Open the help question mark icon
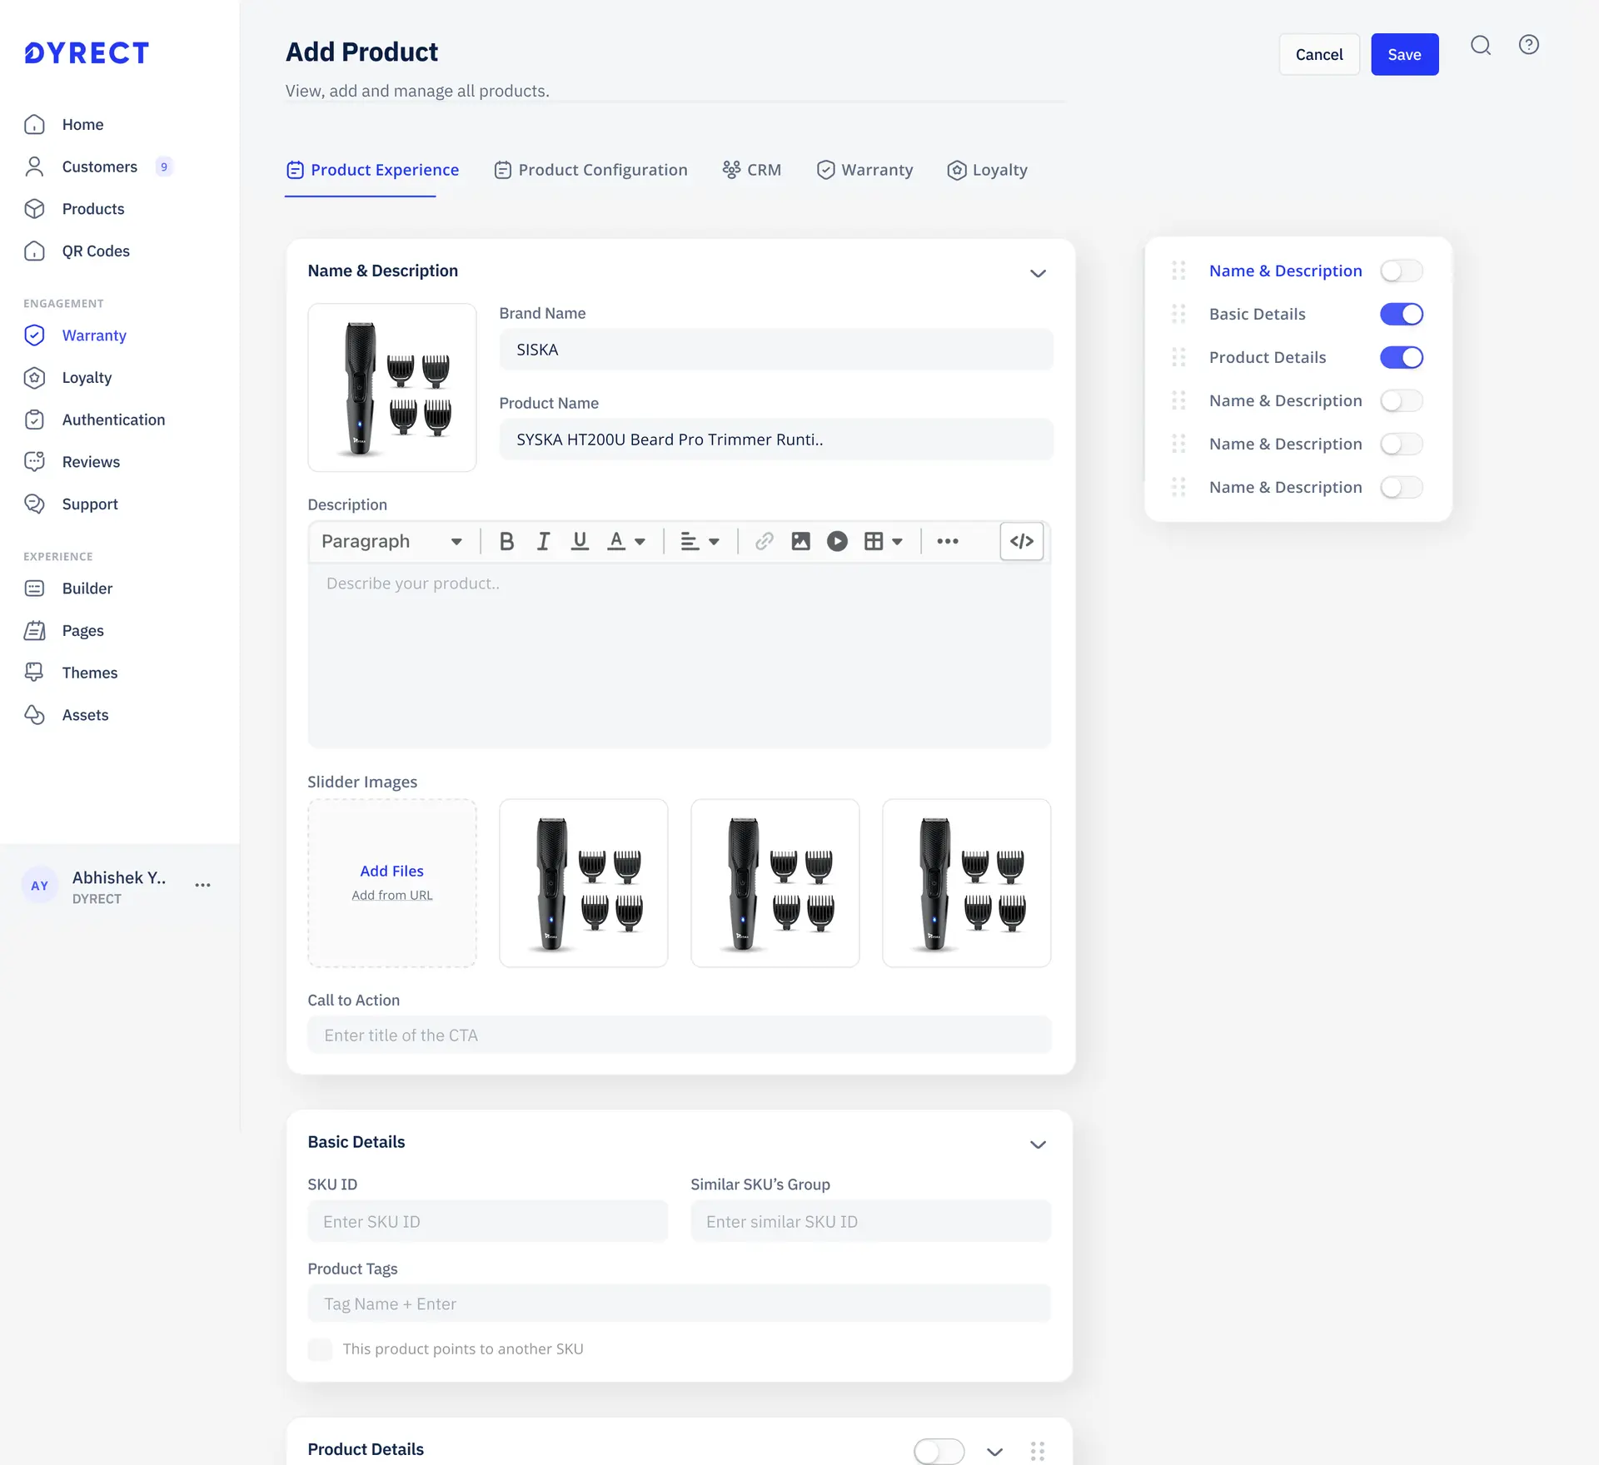The width and height of the screenshot is (1599, 1465). point(1528,45)
